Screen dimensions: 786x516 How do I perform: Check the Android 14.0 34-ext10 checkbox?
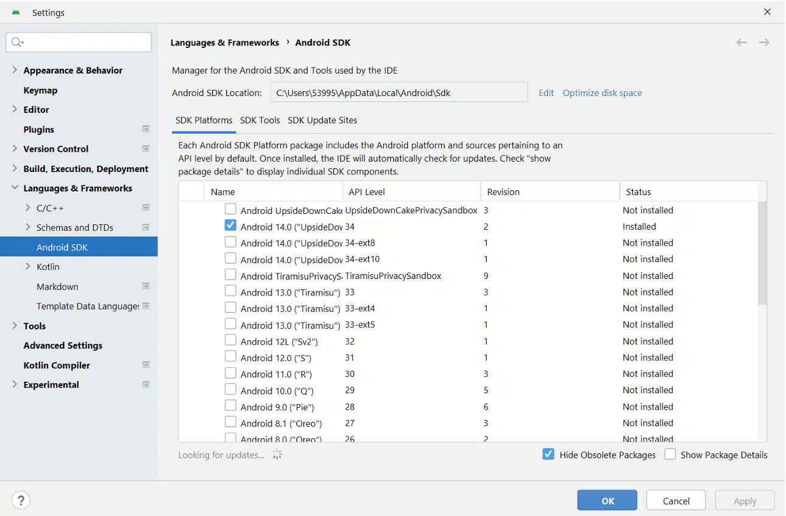click(231, 258)
